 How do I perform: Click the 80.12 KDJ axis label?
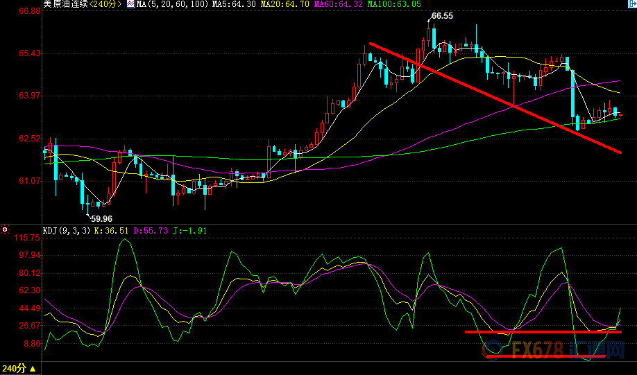tap(30, 272)
